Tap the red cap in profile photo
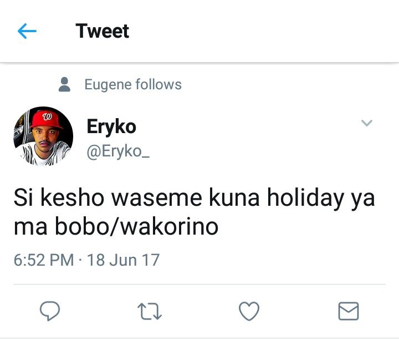 coord(47,119)
